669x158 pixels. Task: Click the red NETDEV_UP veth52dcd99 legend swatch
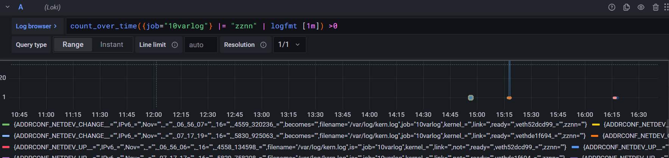(x=6, y=147)
